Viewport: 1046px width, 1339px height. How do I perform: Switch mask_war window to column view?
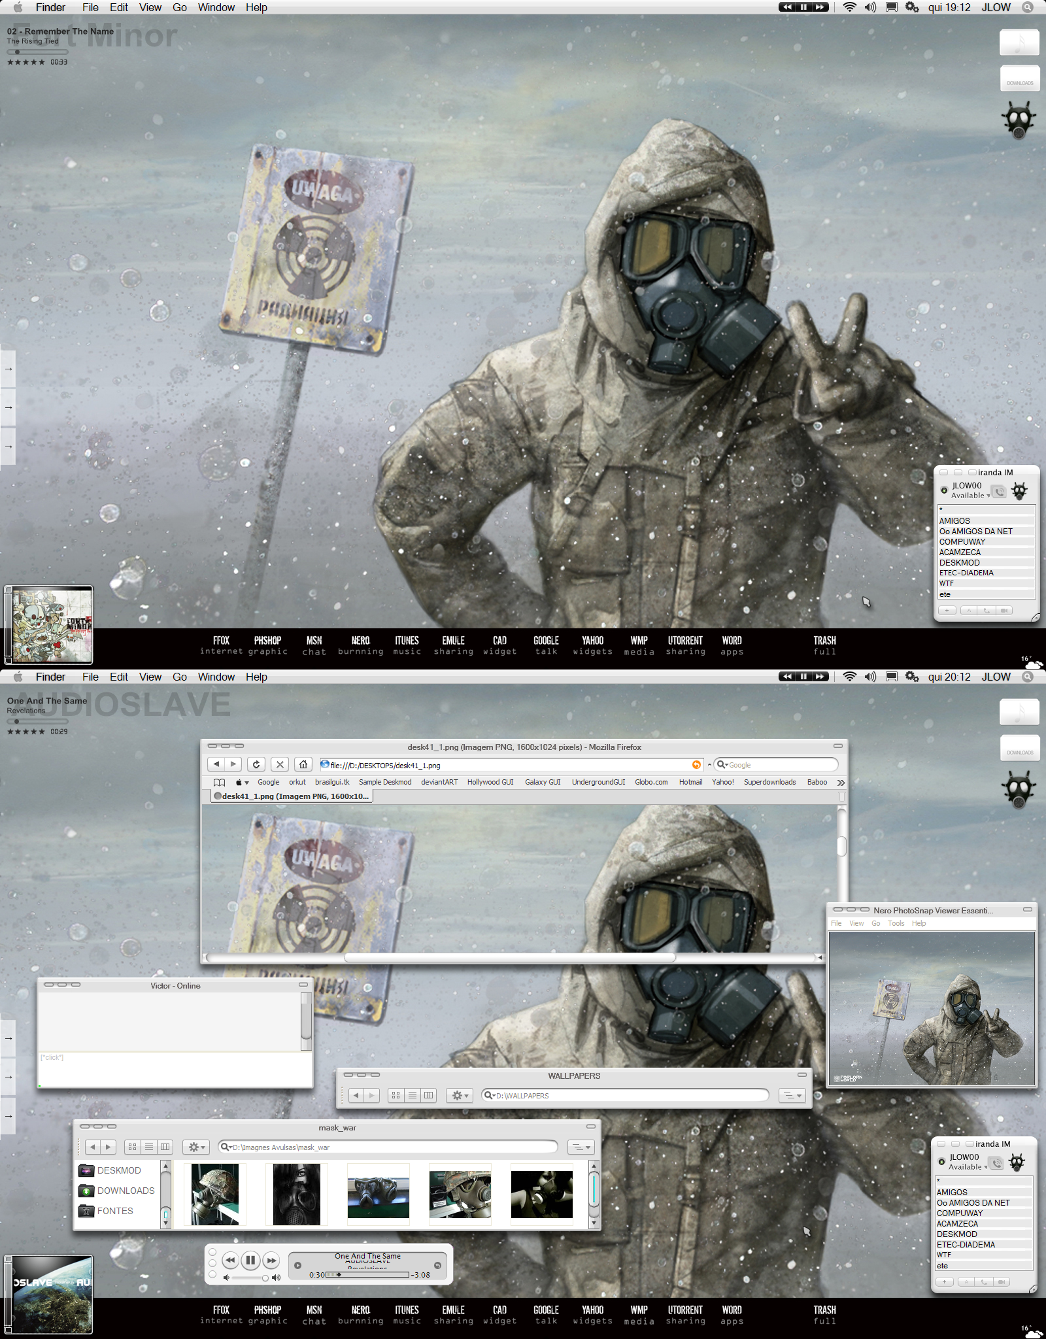(165, 1147)
